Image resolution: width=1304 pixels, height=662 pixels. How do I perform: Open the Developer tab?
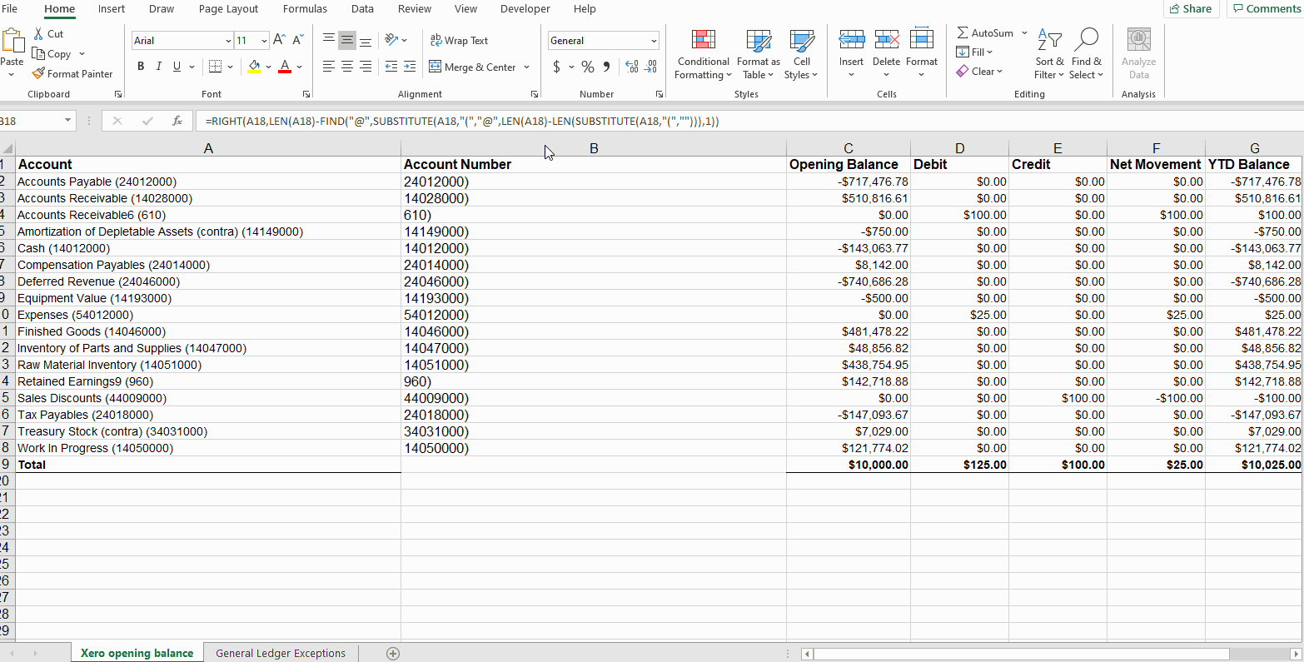click(x=525, y=9)
